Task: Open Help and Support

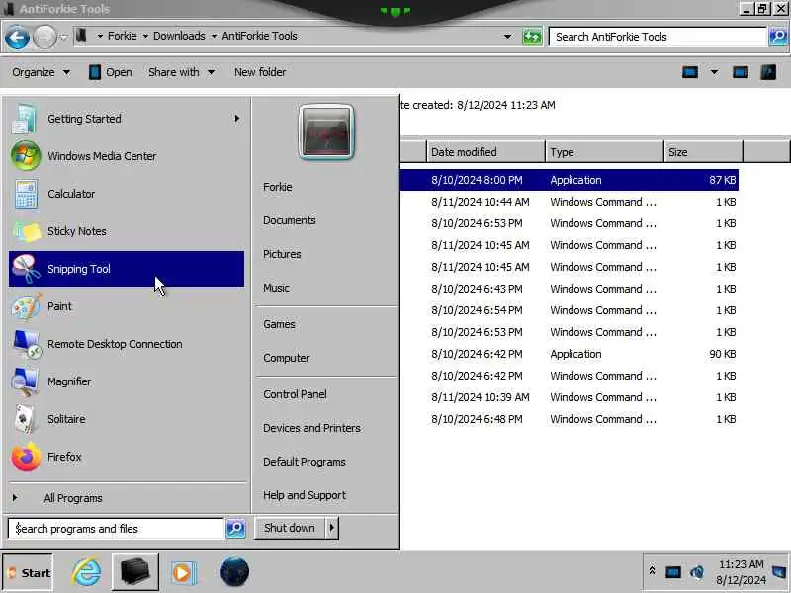Action: point(305,496)
